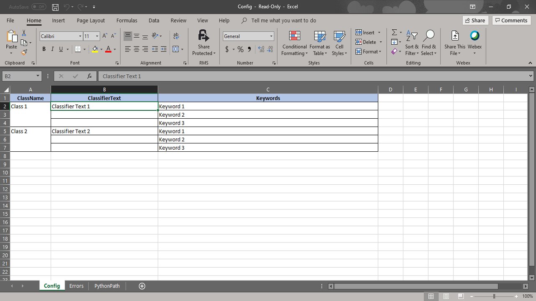Open the Formulas ribbon tab
536x301 pixels.
click(x=126, y=20)
